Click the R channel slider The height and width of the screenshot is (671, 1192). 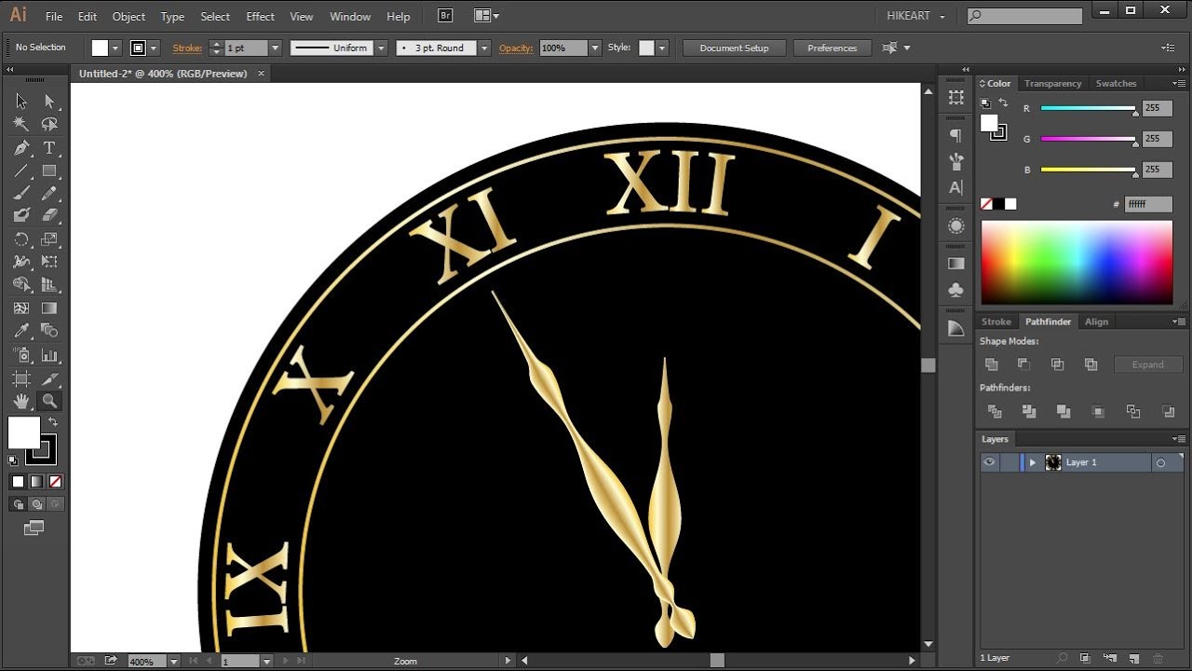pos(1088,109)
